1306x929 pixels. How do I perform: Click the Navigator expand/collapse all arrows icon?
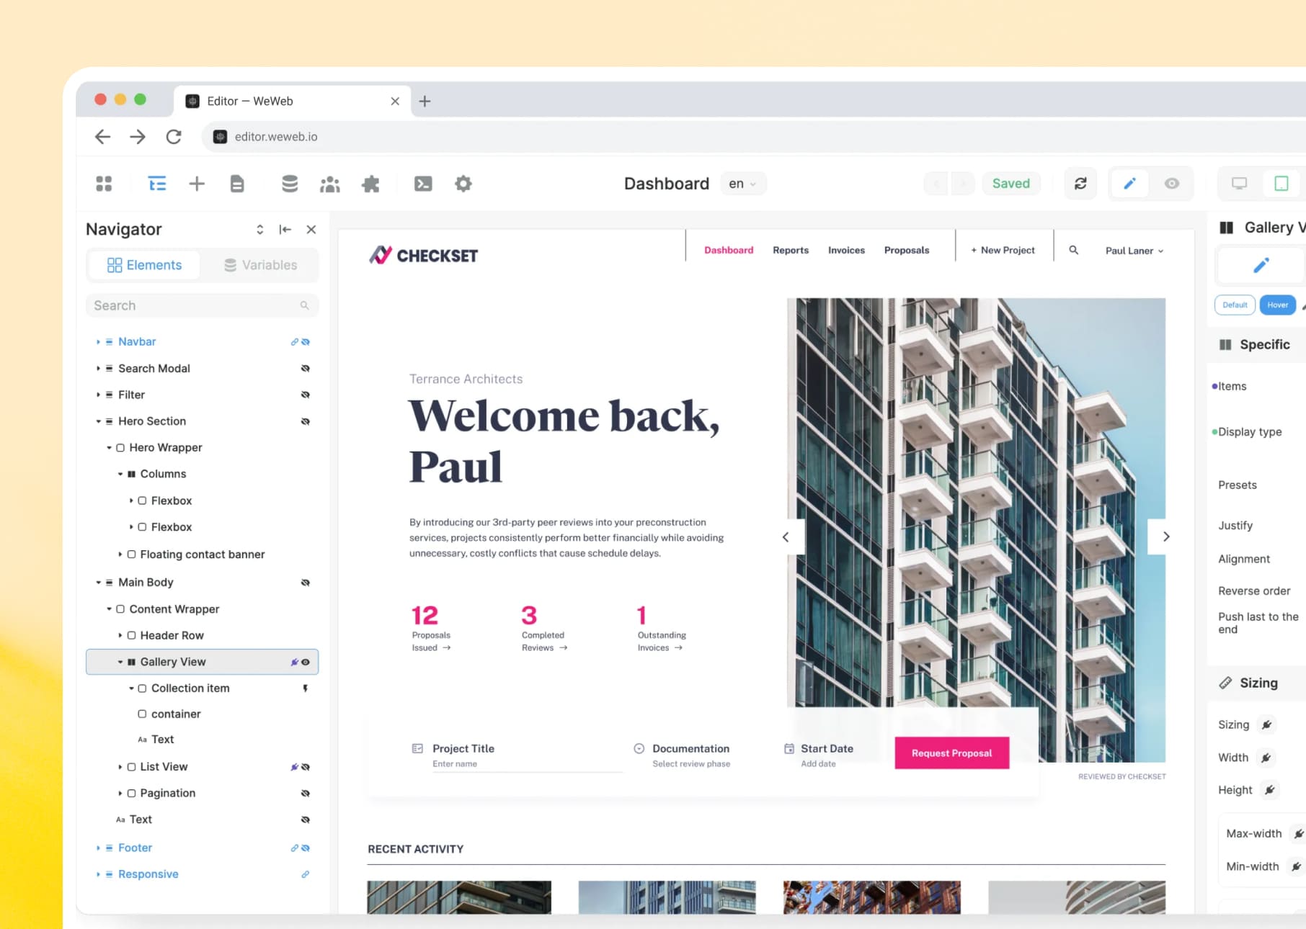(260, 229)
